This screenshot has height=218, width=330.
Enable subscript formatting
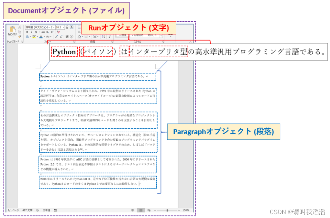[47, 32]
